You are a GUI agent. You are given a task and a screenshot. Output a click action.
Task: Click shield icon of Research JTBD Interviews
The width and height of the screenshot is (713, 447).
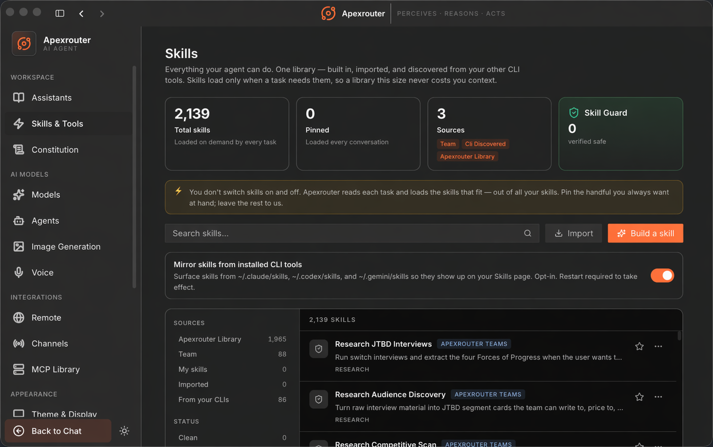(319, 349)
